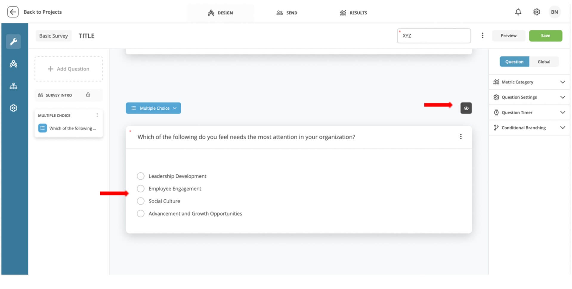
Task: Expand the Conditional Branching section chevron
Action: (562, 128)
